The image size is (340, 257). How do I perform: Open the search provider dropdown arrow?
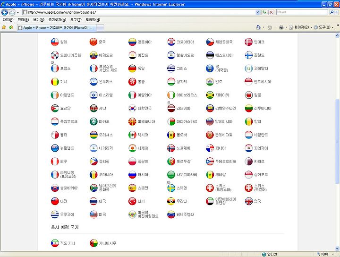[x=336, y=12]
